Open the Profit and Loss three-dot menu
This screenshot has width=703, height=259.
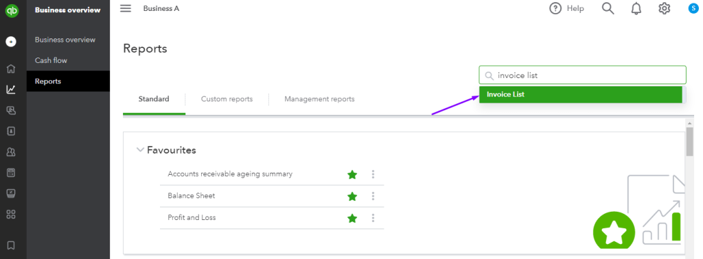click(373, 218)
